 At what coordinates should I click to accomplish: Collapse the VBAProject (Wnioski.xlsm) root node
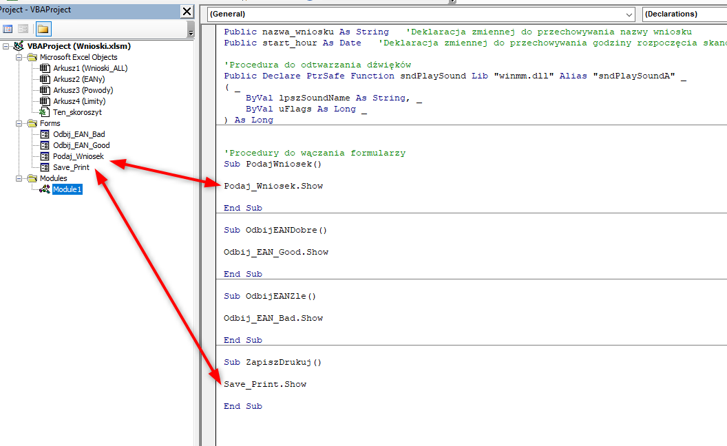pyautogui.click(x=6, y=46)
